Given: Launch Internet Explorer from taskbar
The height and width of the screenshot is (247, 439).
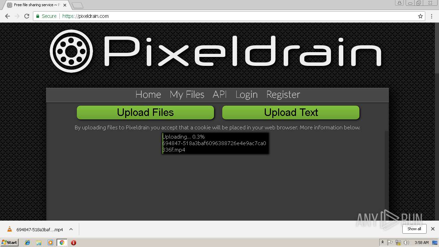Looking at the screenshot, I should pos(27,243).
